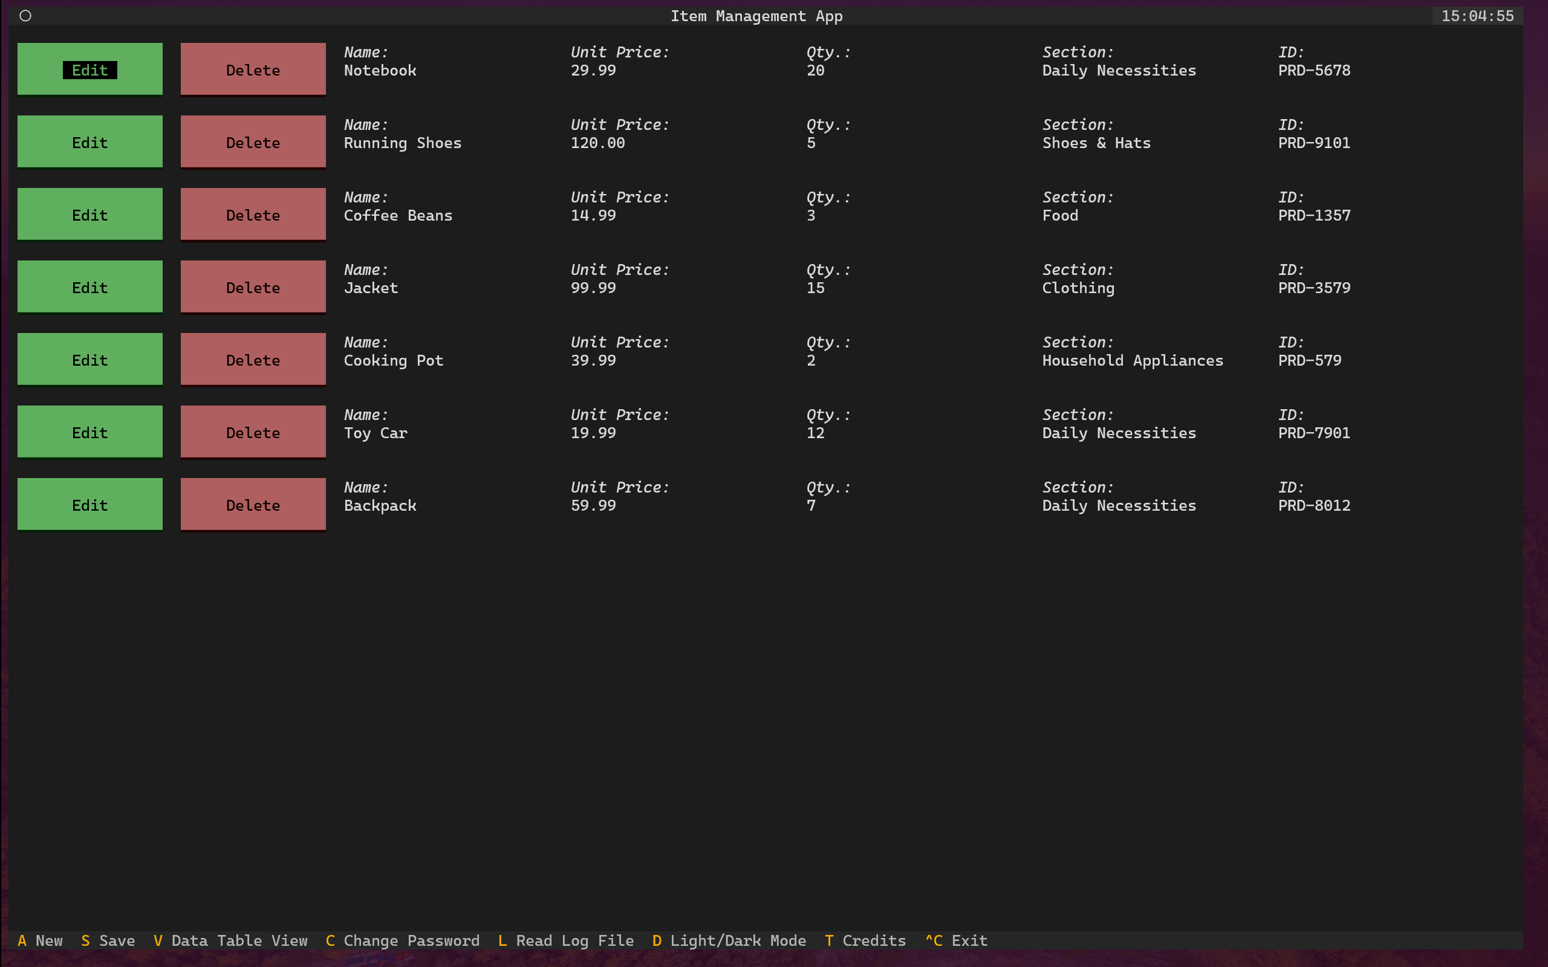Delete the Notebook item
The width and height of the screenshot is (1548, 967).
pos(253,70)
